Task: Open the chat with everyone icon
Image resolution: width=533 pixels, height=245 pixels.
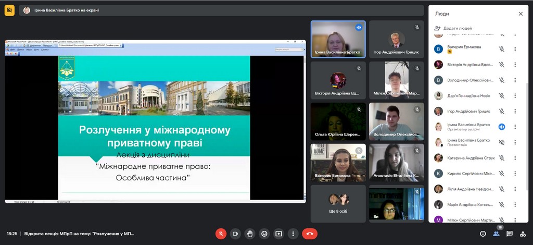Action: [x=510, y=234]
